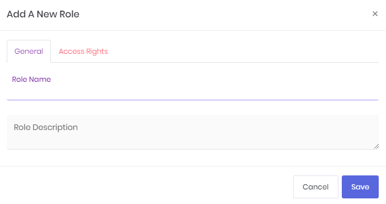Screen dimensions: 386x204
Task: Dismiss the dialog with the top-right X
Action: (375, 14)
